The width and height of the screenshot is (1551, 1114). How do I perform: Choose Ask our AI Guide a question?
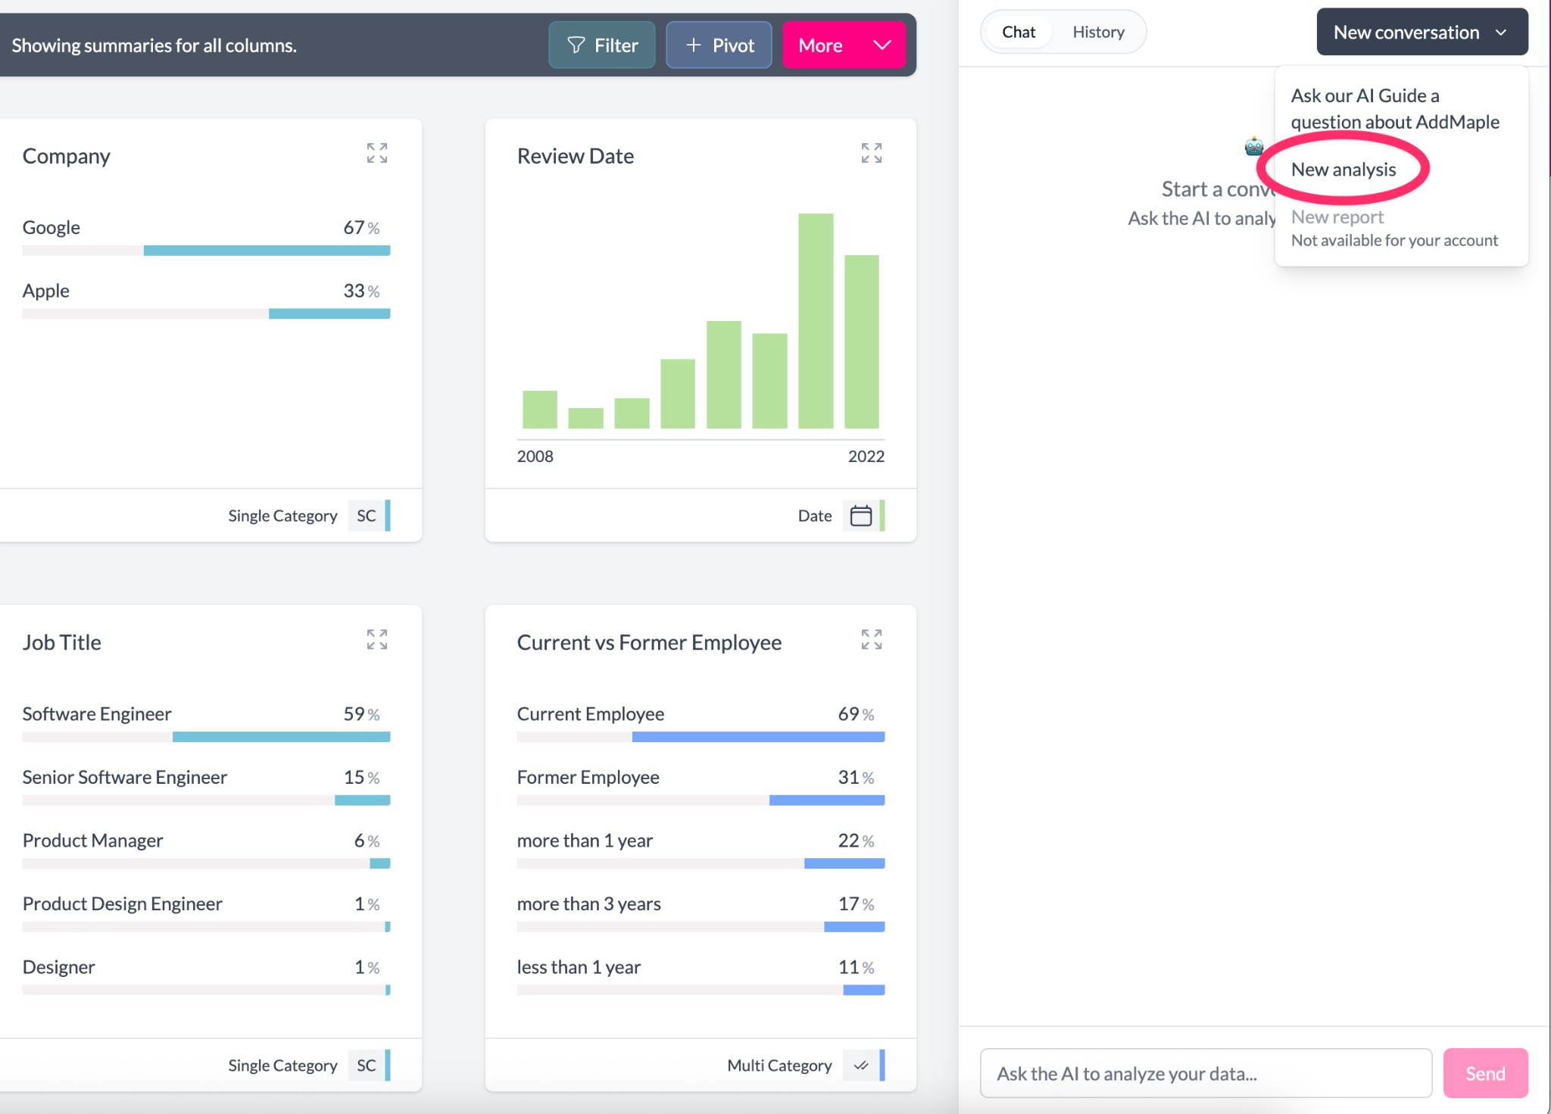(1394, 108)
